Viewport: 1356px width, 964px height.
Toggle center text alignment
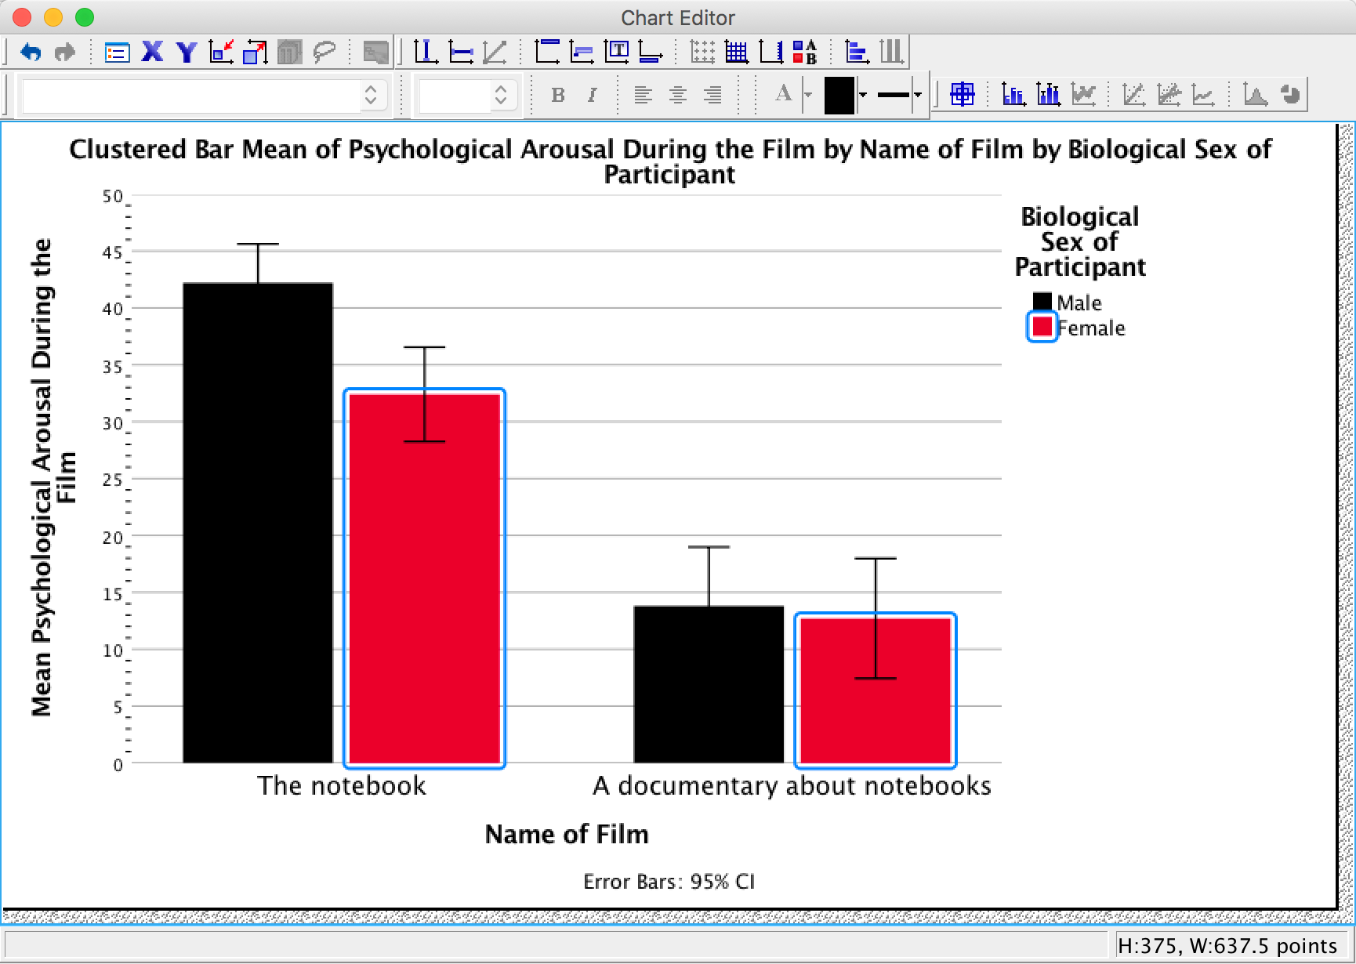pyautogui.click(x=678, y=95)
